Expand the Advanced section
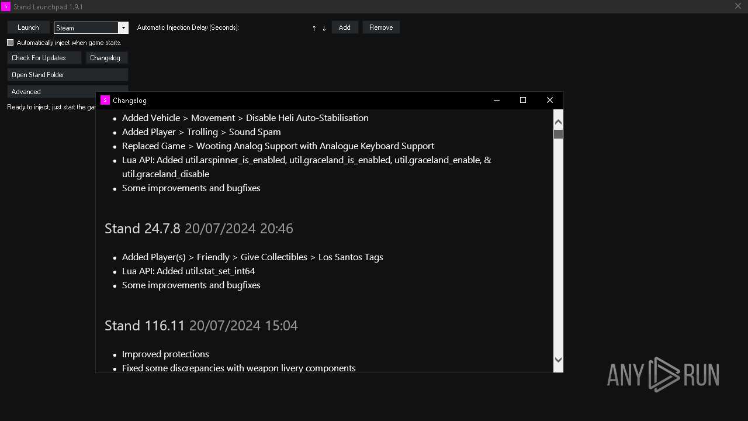The width and height of the screenshot is (748, 421). [51, 92]
